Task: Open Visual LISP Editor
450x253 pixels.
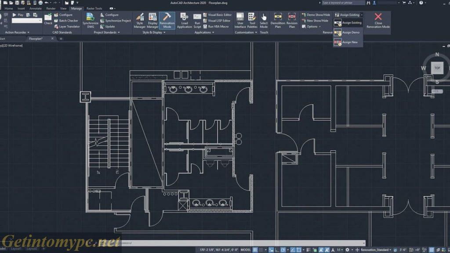Action: [217, 21]
